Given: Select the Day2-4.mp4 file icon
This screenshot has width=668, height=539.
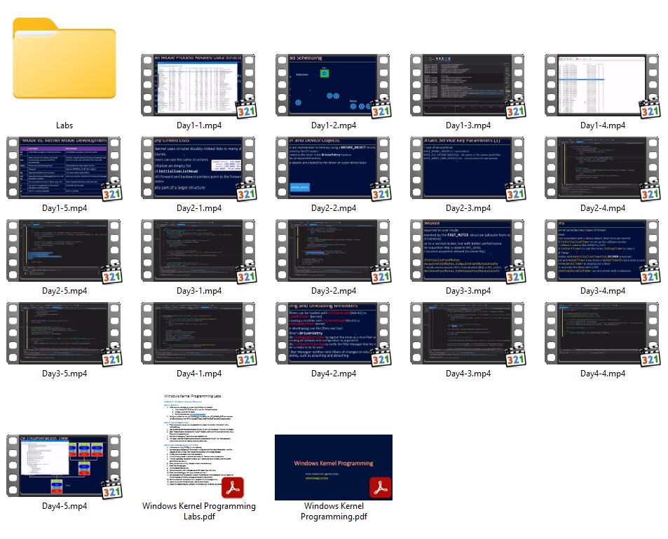Looking at the screenshot, I should 602,168.
